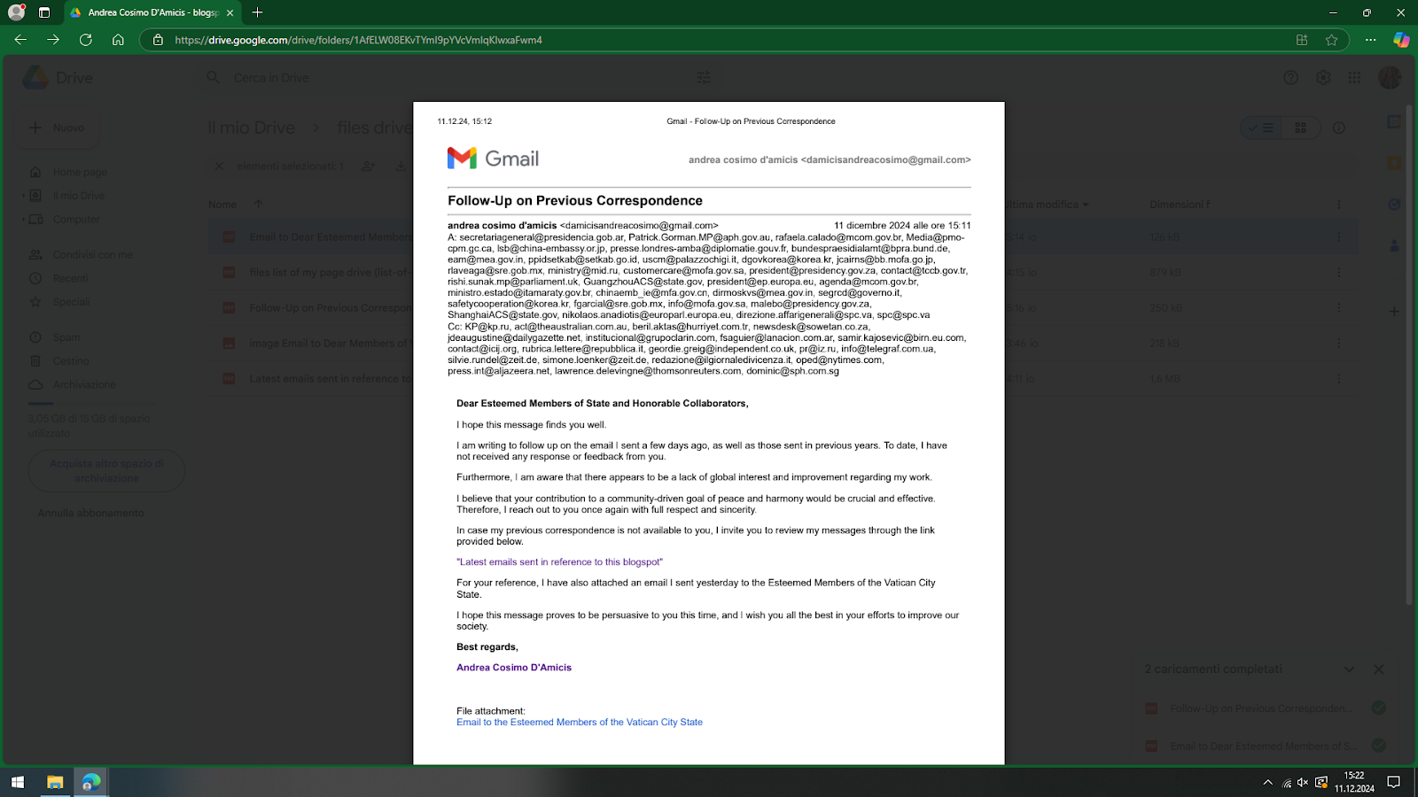1418x797 pixels.
Task: Open more actions for 'Follow-Up on Previous Correspondence' row
Action: click(x=1339, y=307)
